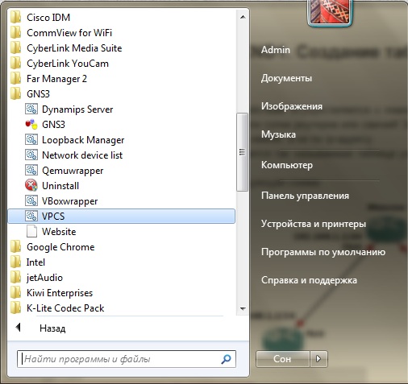This screenshot has width=408, height=384.
Task: Open Admin user folder
Action: click(x=276, y=50)
